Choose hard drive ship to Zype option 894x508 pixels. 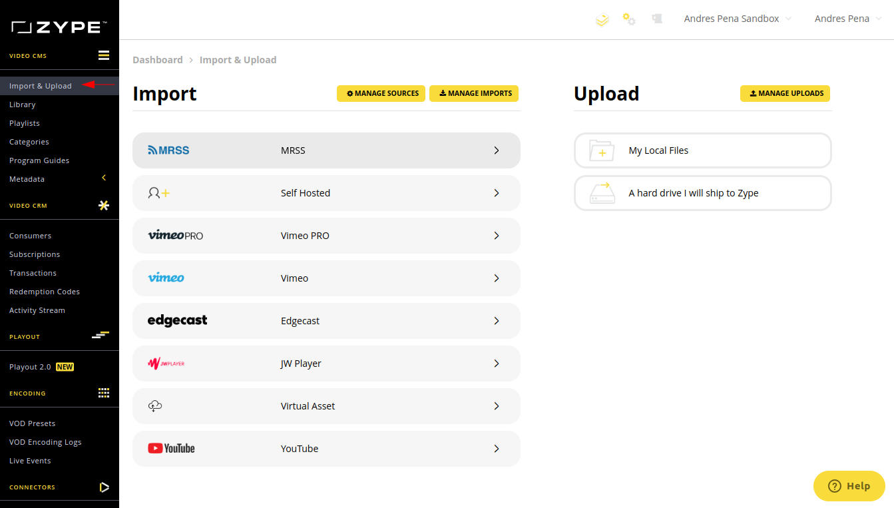703,193
